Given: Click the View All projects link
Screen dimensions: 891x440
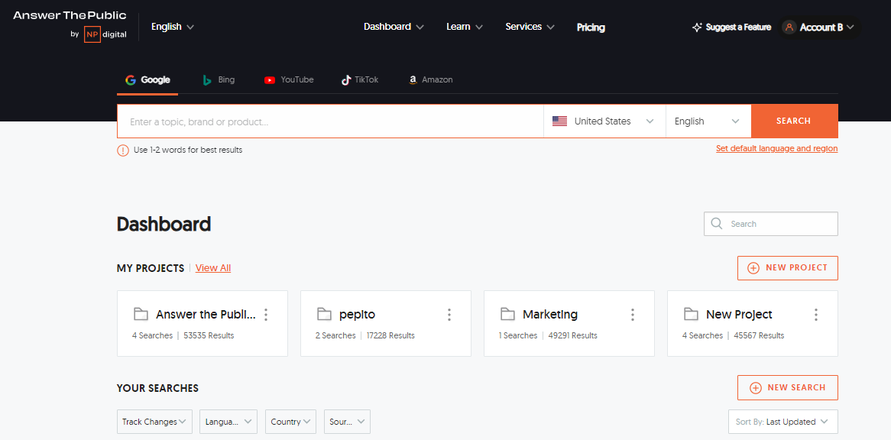Looking at the screenshot, I should pyautogui.click(x=213, y=268).
